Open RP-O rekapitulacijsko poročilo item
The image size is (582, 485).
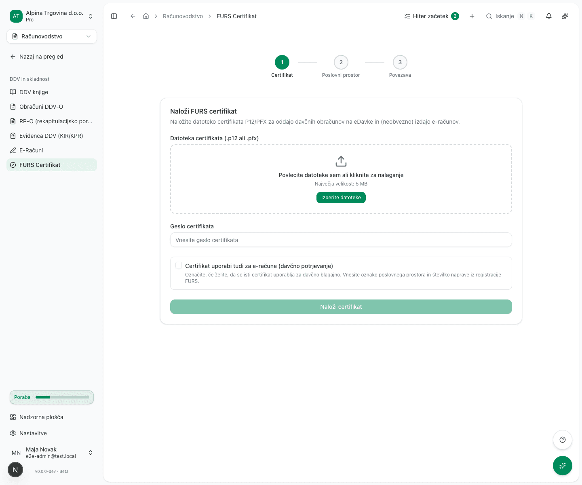(x=52, y=121)
